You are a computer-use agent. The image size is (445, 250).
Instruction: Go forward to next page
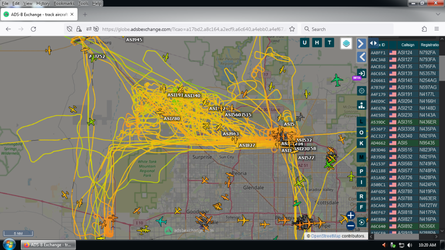pyautogui.click(x=21, y=29)
